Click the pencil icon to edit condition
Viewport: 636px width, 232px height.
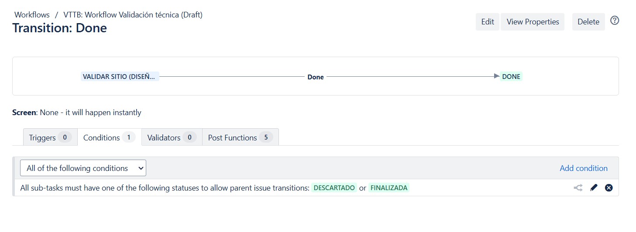point(594,188)
